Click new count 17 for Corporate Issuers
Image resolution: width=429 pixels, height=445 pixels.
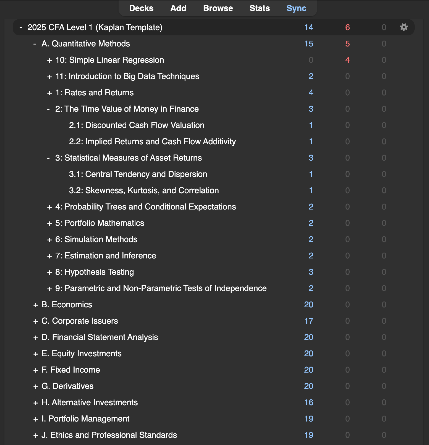click(309, 321)
